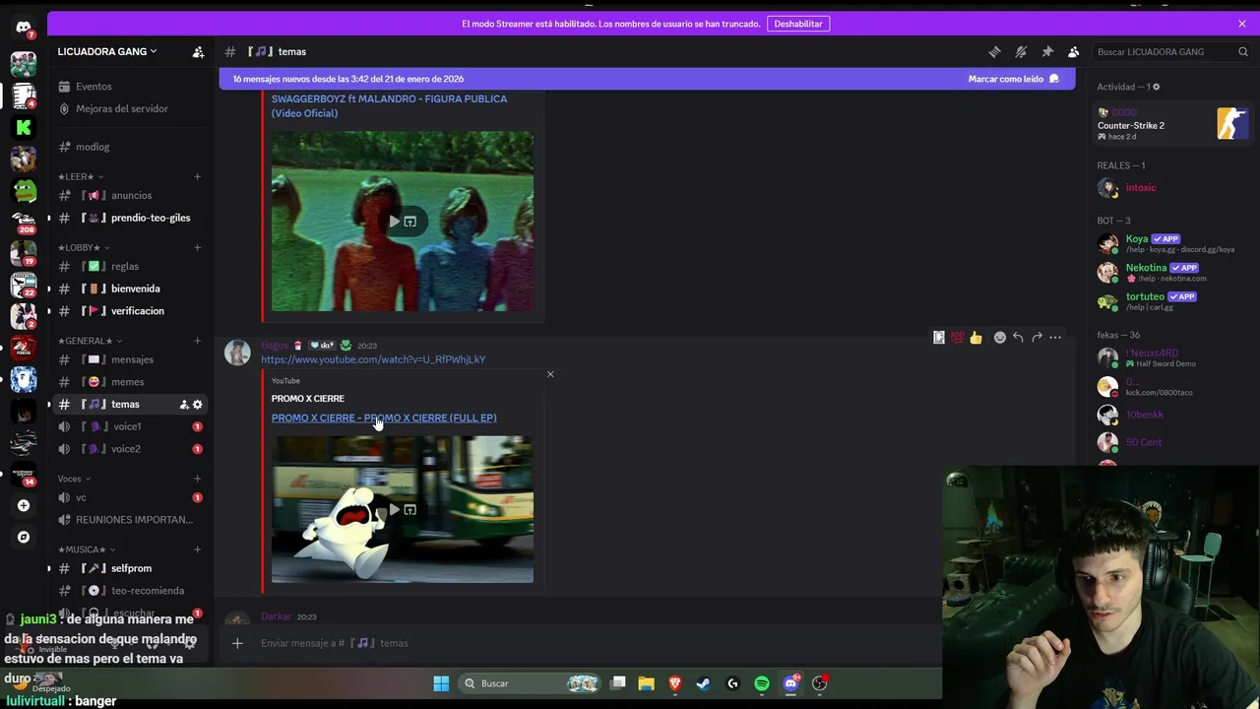
Task: Click Add a Server plus icon
Action: click(24, 505)
